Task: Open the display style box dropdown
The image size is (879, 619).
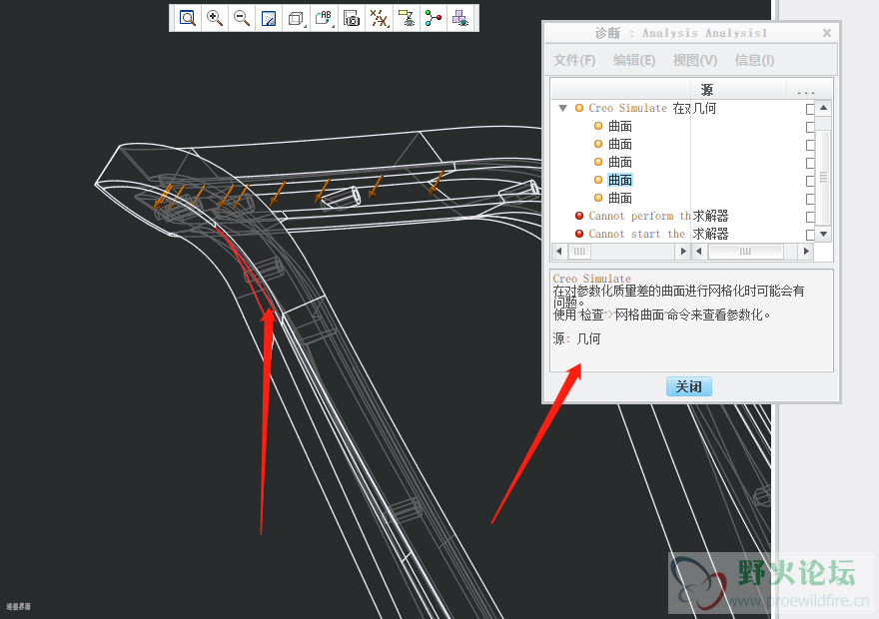Action: pyautogui.click(x=297, y=18)
